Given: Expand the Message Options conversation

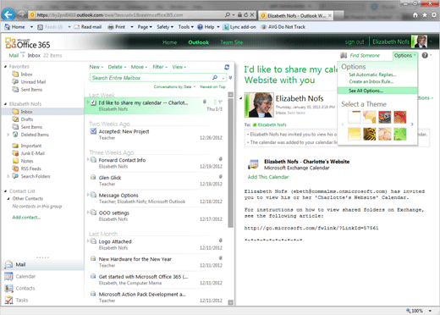Looking at the screenshot, I should pos(88,195).
